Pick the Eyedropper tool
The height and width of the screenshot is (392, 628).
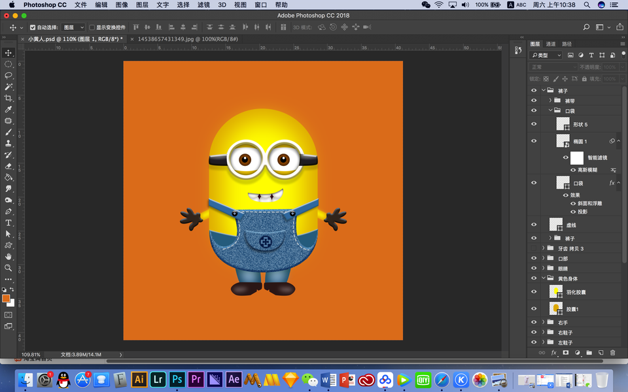click(x=9, y=109)
